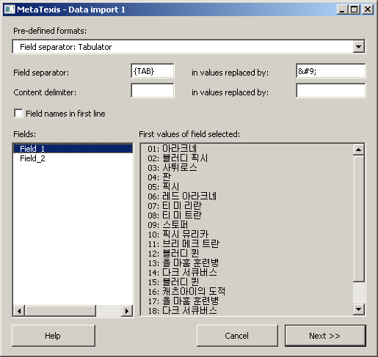
Task: Click the Content delimiter input box
Action: click(153, 91)
